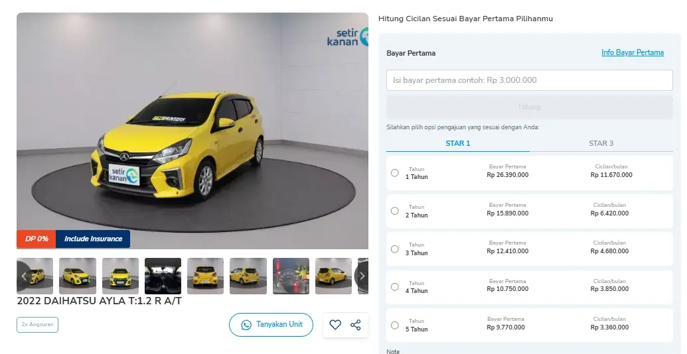Click the share icon

[x=356, y=325]
